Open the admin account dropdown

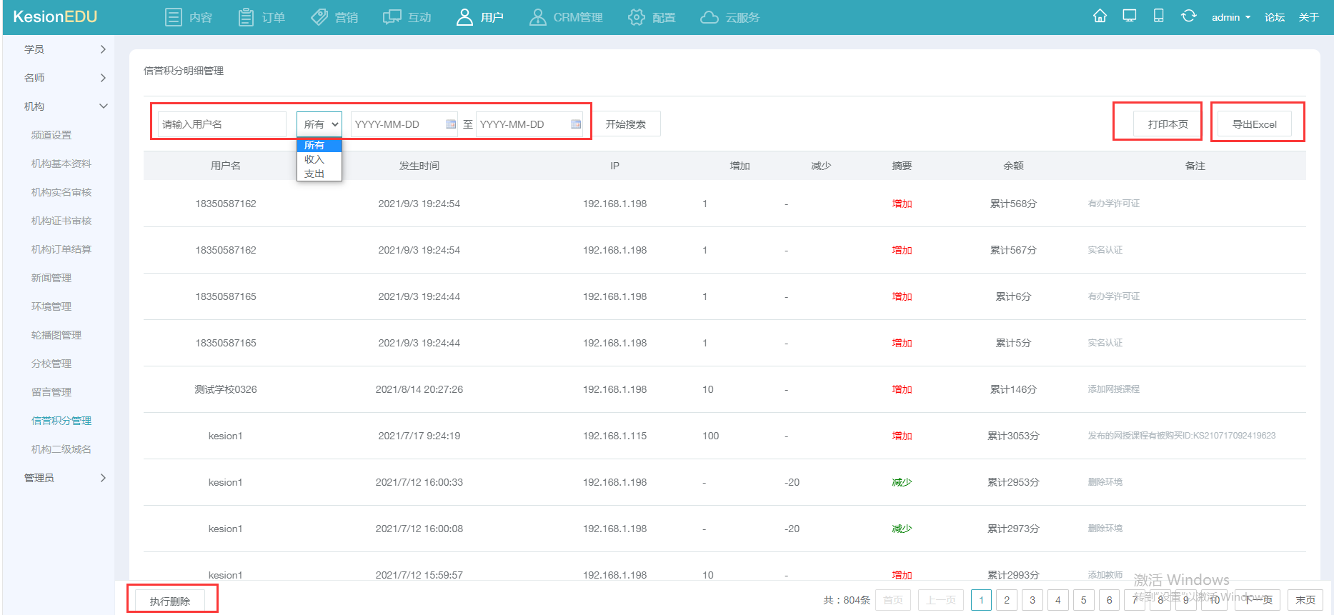coord(1230,17)
